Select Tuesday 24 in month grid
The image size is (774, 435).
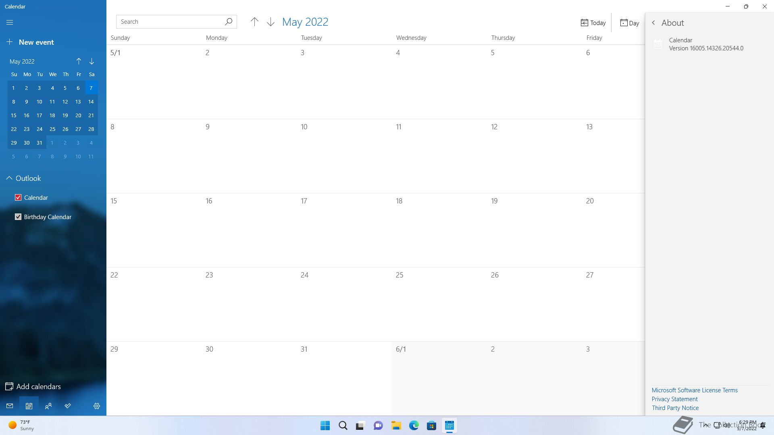(344, 304)
